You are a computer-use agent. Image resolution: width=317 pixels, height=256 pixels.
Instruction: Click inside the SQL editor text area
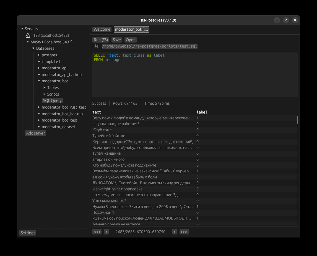(195, 77)
